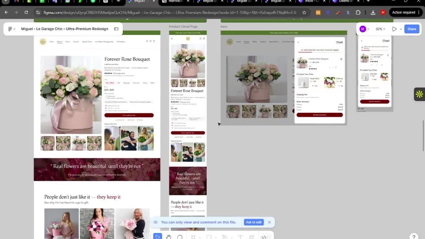The width and height of the screenshot is (425, 239).
Task: Toggle the sidebar panel icon
Action: 116,29
